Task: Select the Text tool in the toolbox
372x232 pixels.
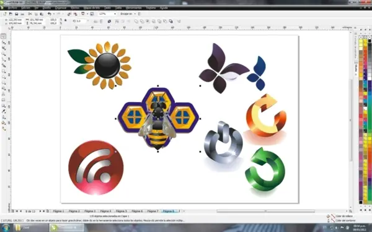Action: pyautogui.click(x=3, y=94)
